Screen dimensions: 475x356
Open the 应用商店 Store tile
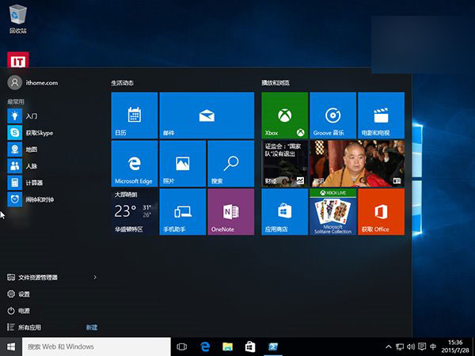(x=284, y=211)
